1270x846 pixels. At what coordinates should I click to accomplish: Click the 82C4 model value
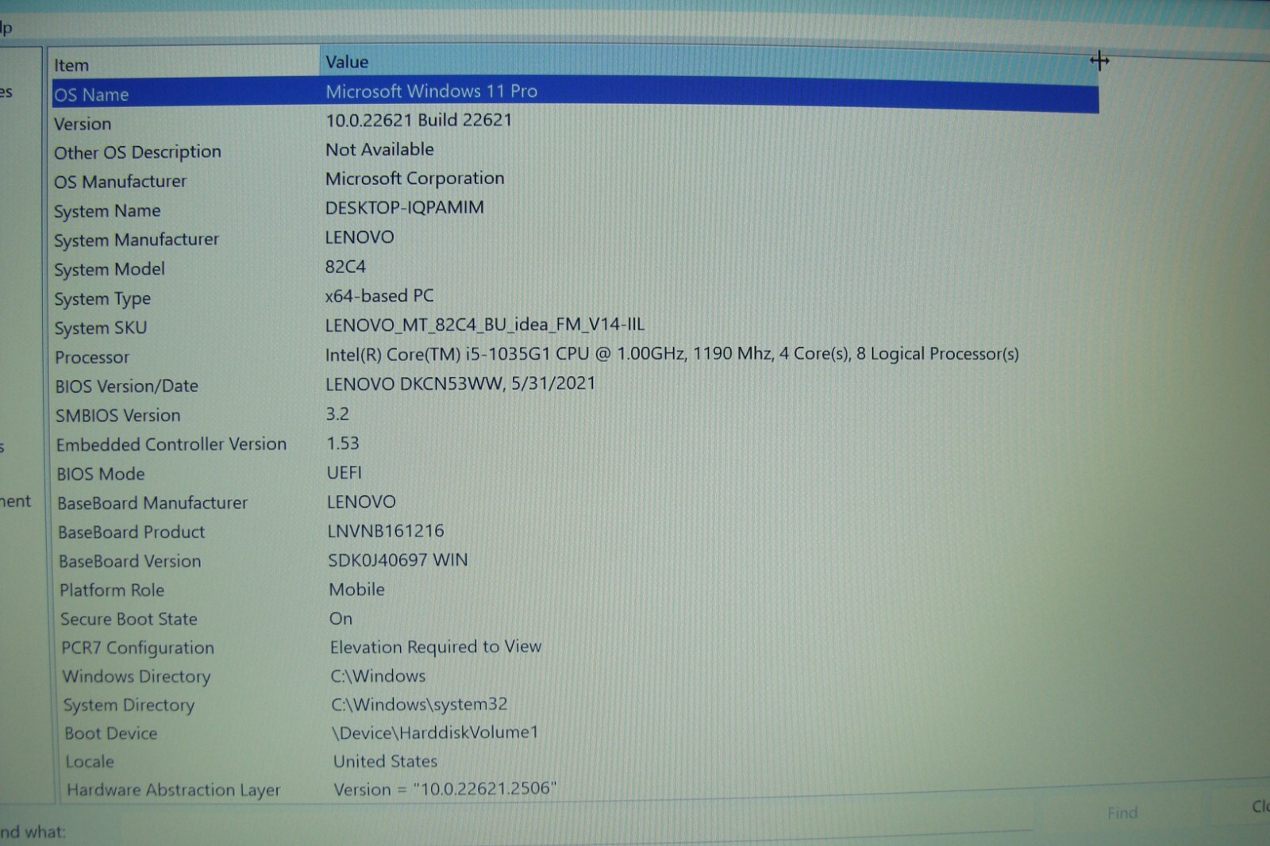coord(345,267)
